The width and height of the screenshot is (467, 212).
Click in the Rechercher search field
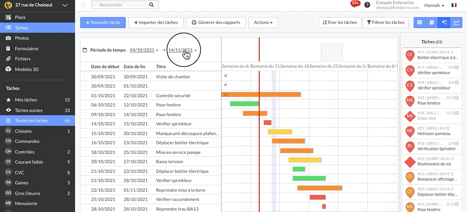tap(120, 5)
